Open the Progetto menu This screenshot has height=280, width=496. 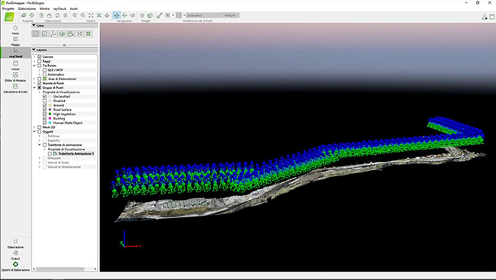point(8,8)
